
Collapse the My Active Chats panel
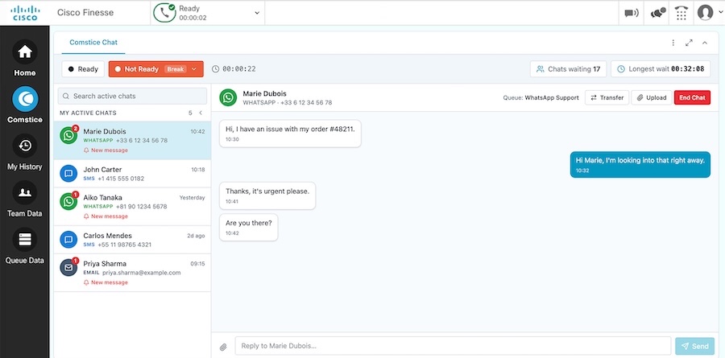[x=201, y=113]
